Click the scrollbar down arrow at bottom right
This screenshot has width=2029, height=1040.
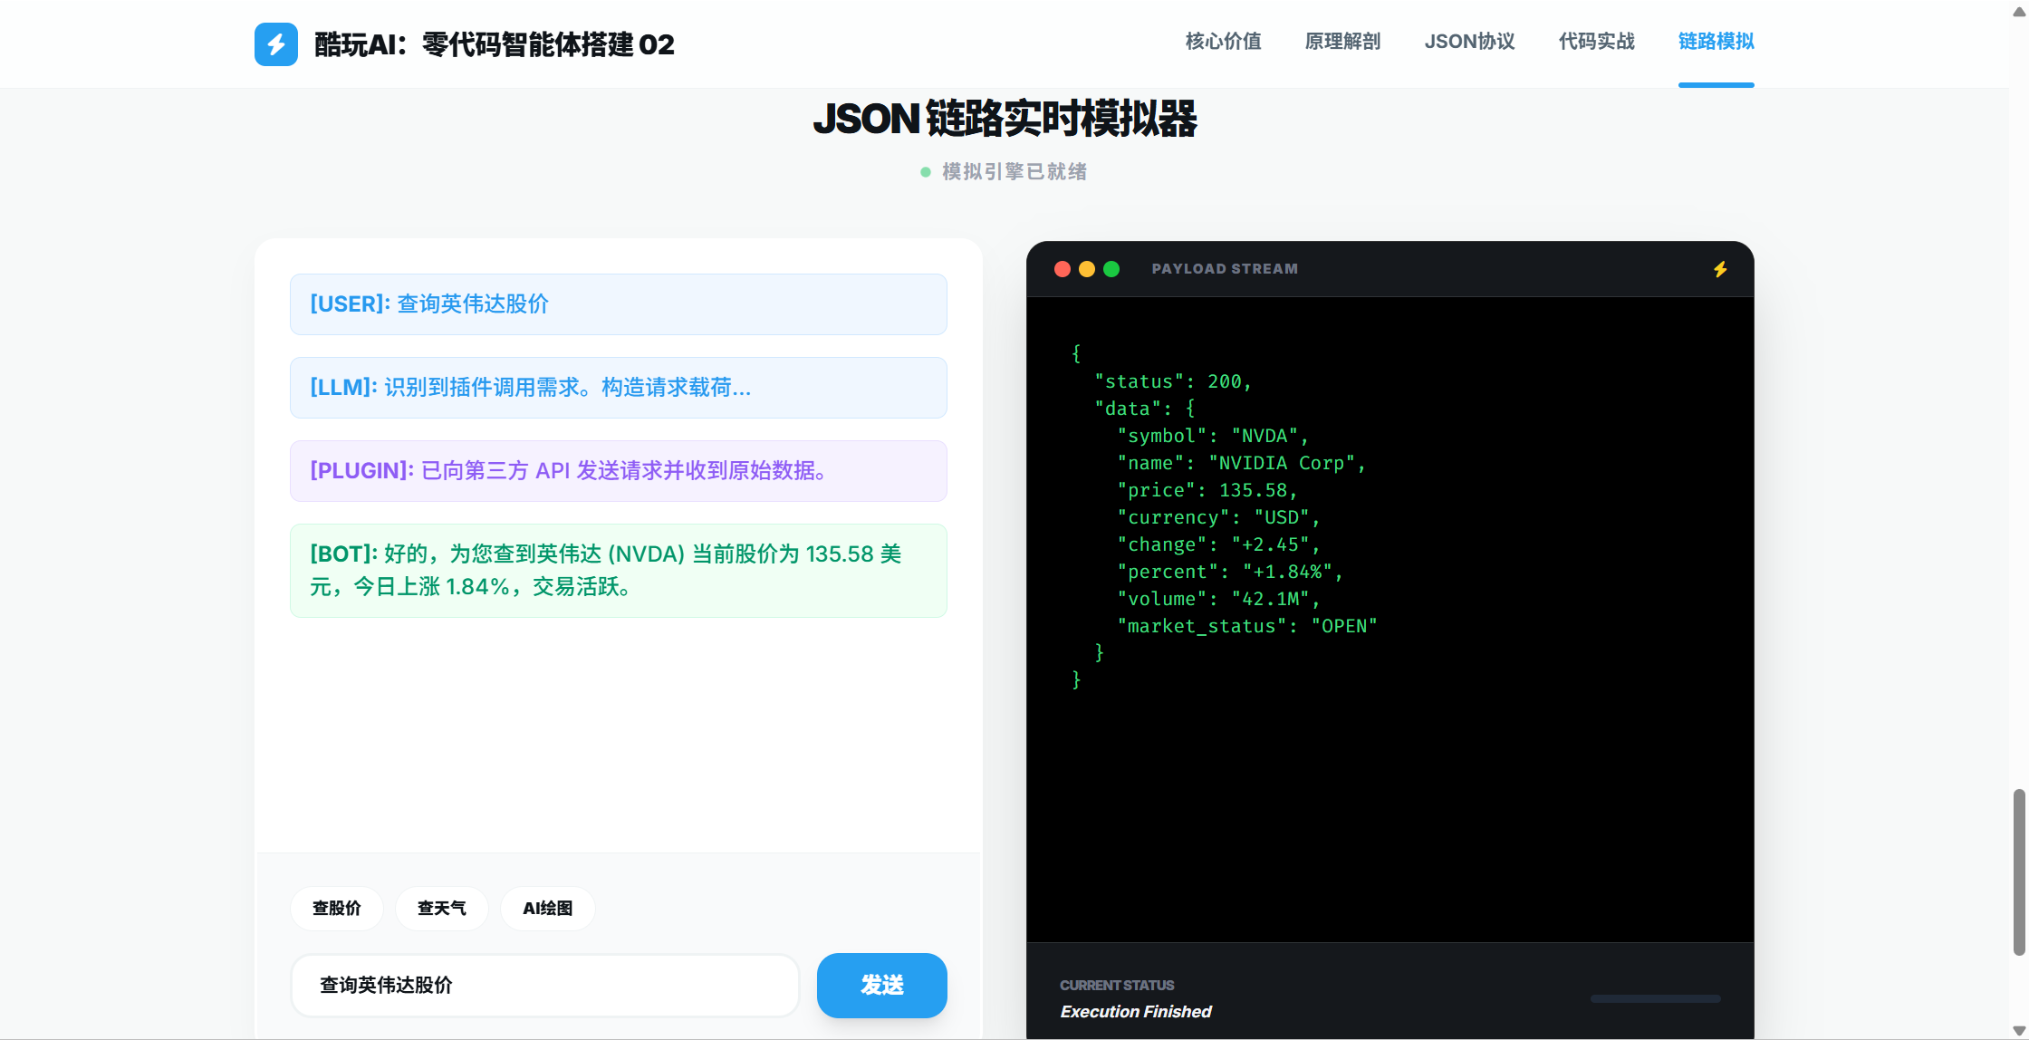click(2019, 1031)
